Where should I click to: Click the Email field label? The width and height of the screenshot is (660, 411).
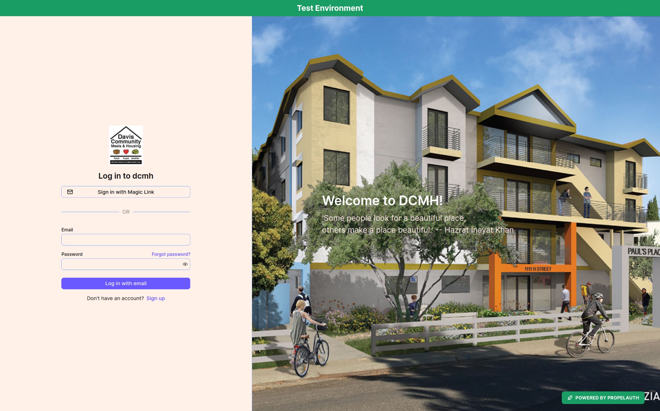click(67, 230)
